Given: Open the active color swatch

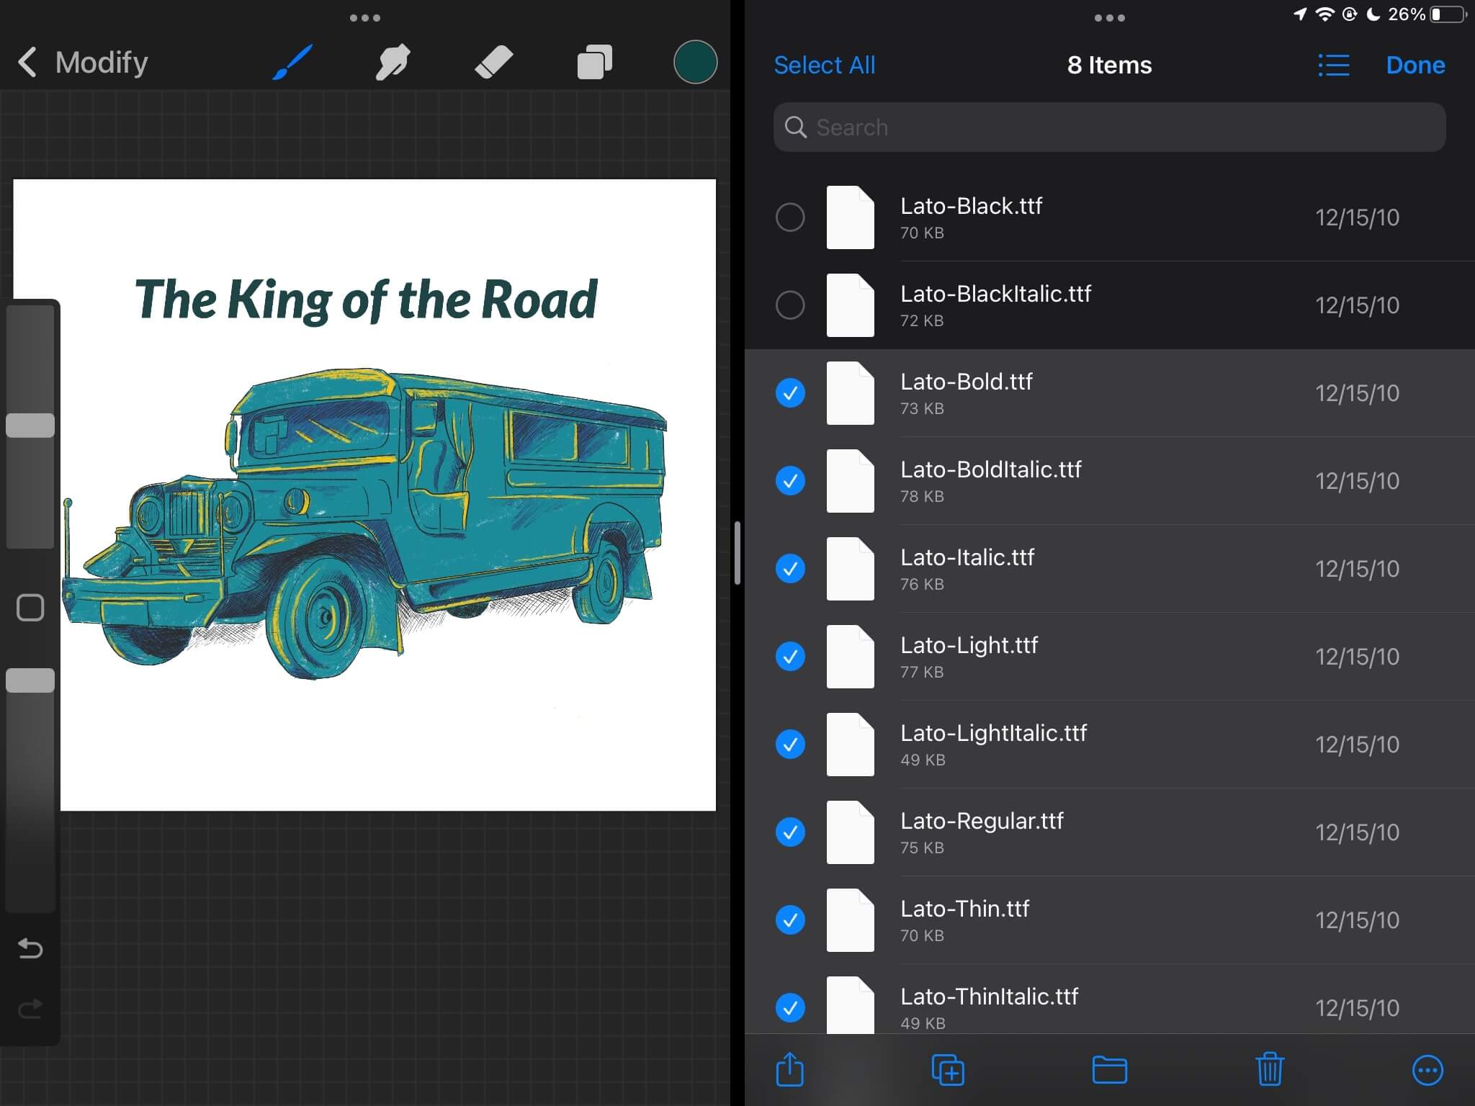Looking at the screenshot, I should click(695, 63).
